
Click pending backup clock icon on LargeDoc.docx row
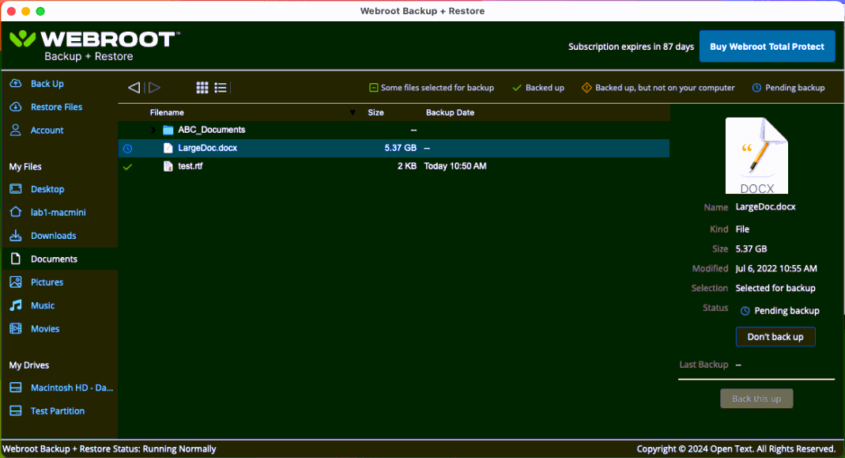click(128, 149)
